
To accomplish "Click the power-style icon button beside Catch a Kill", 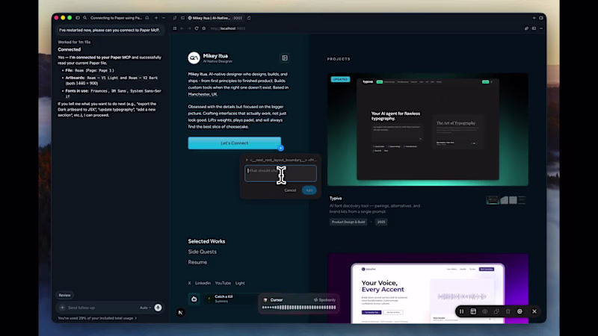I will click(x=194, y=299).
